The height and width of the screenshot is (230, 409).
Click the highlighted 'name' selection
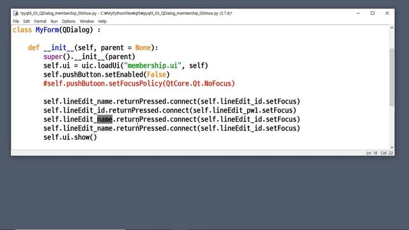click(x=105, y=119)
